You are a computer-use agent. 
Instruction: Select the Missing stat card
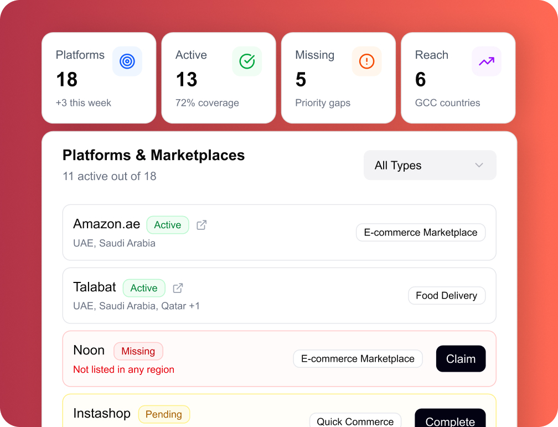(x=338, y=78)
